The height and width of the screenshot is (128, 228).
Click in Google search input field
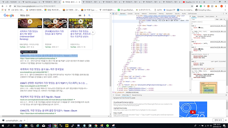tap(49, 16)
